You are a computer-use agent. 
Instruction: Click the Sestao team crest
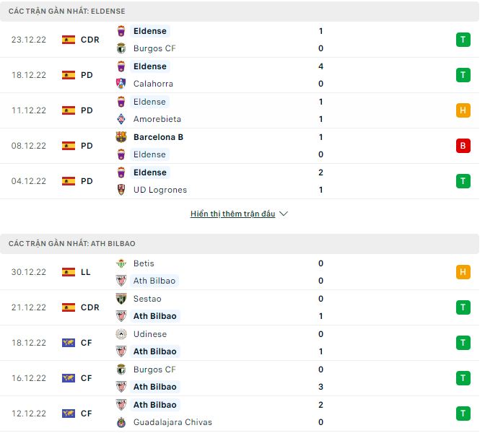click(x=121, y=299)
